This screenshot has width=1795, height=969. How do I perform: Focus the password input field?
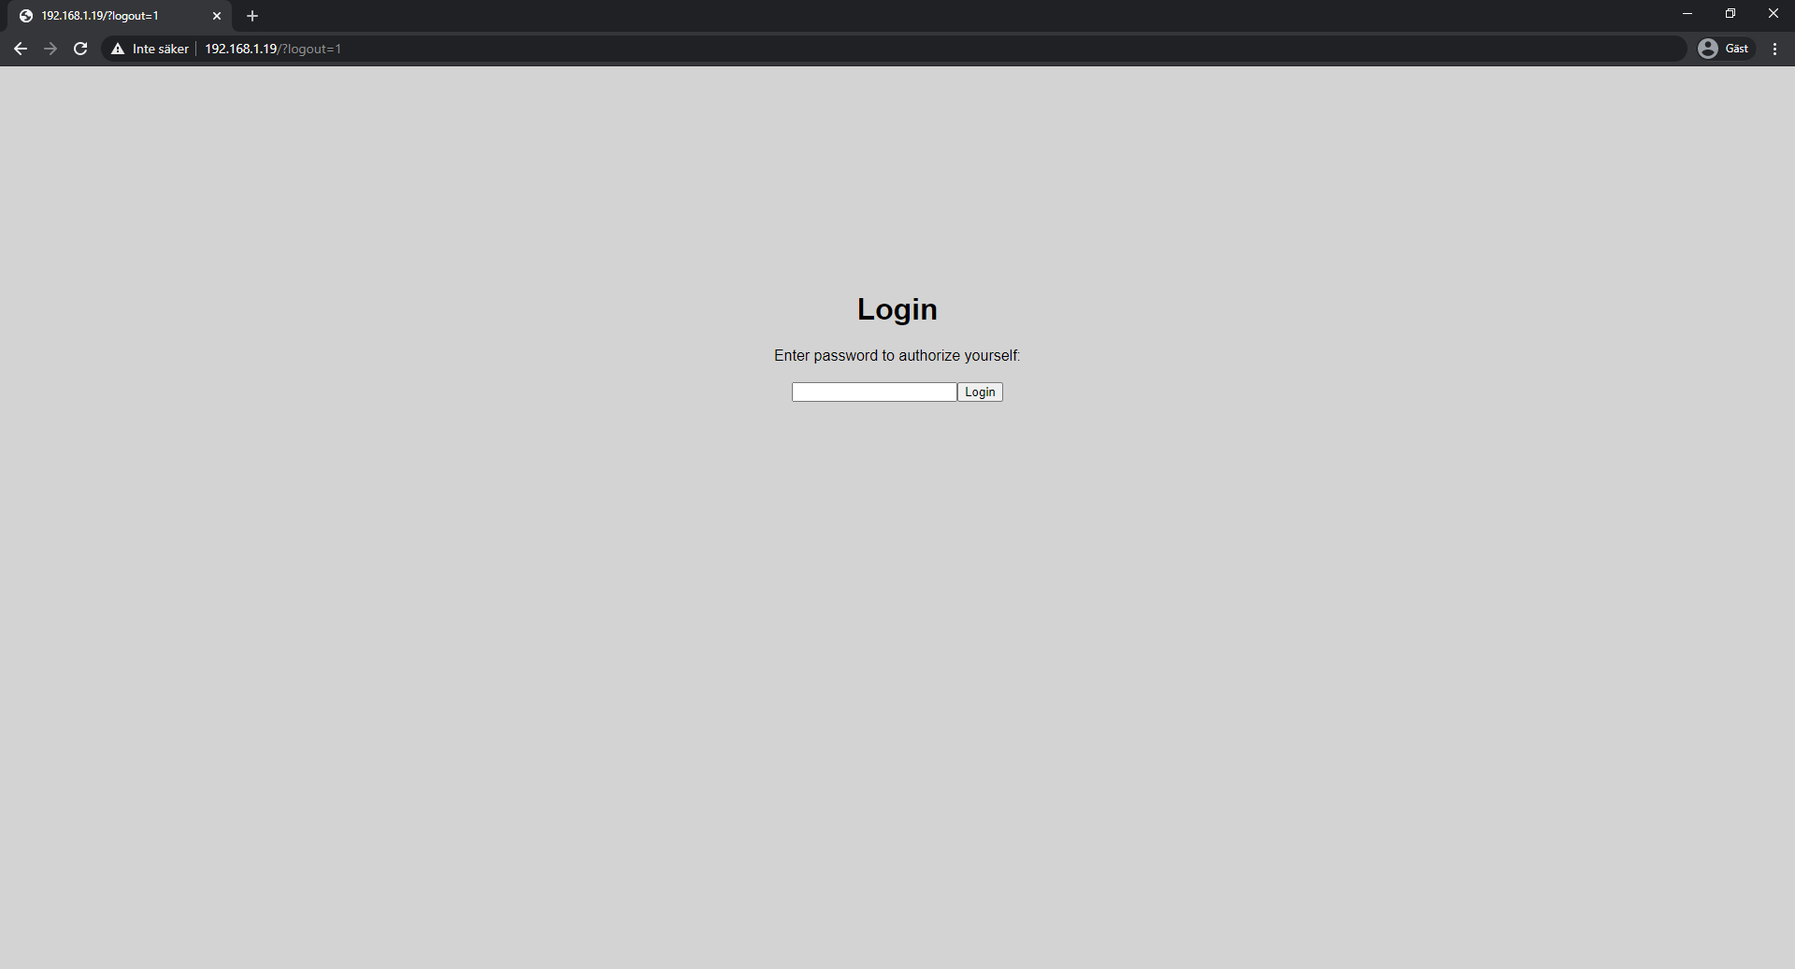tap(874, 392)
